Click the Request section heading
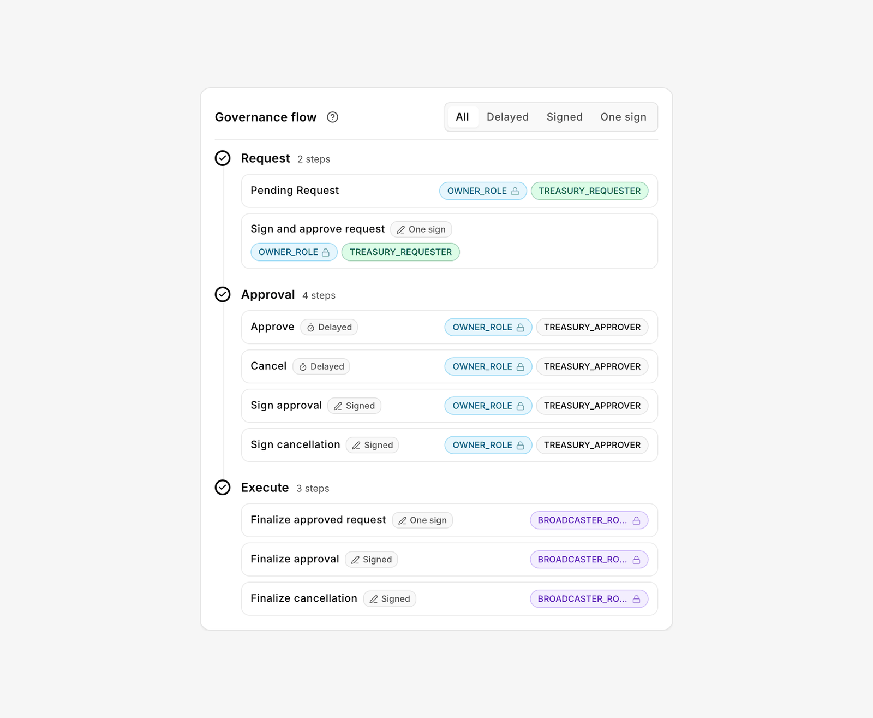Viewport: 873px width, 718px height. tap(265, 158)
